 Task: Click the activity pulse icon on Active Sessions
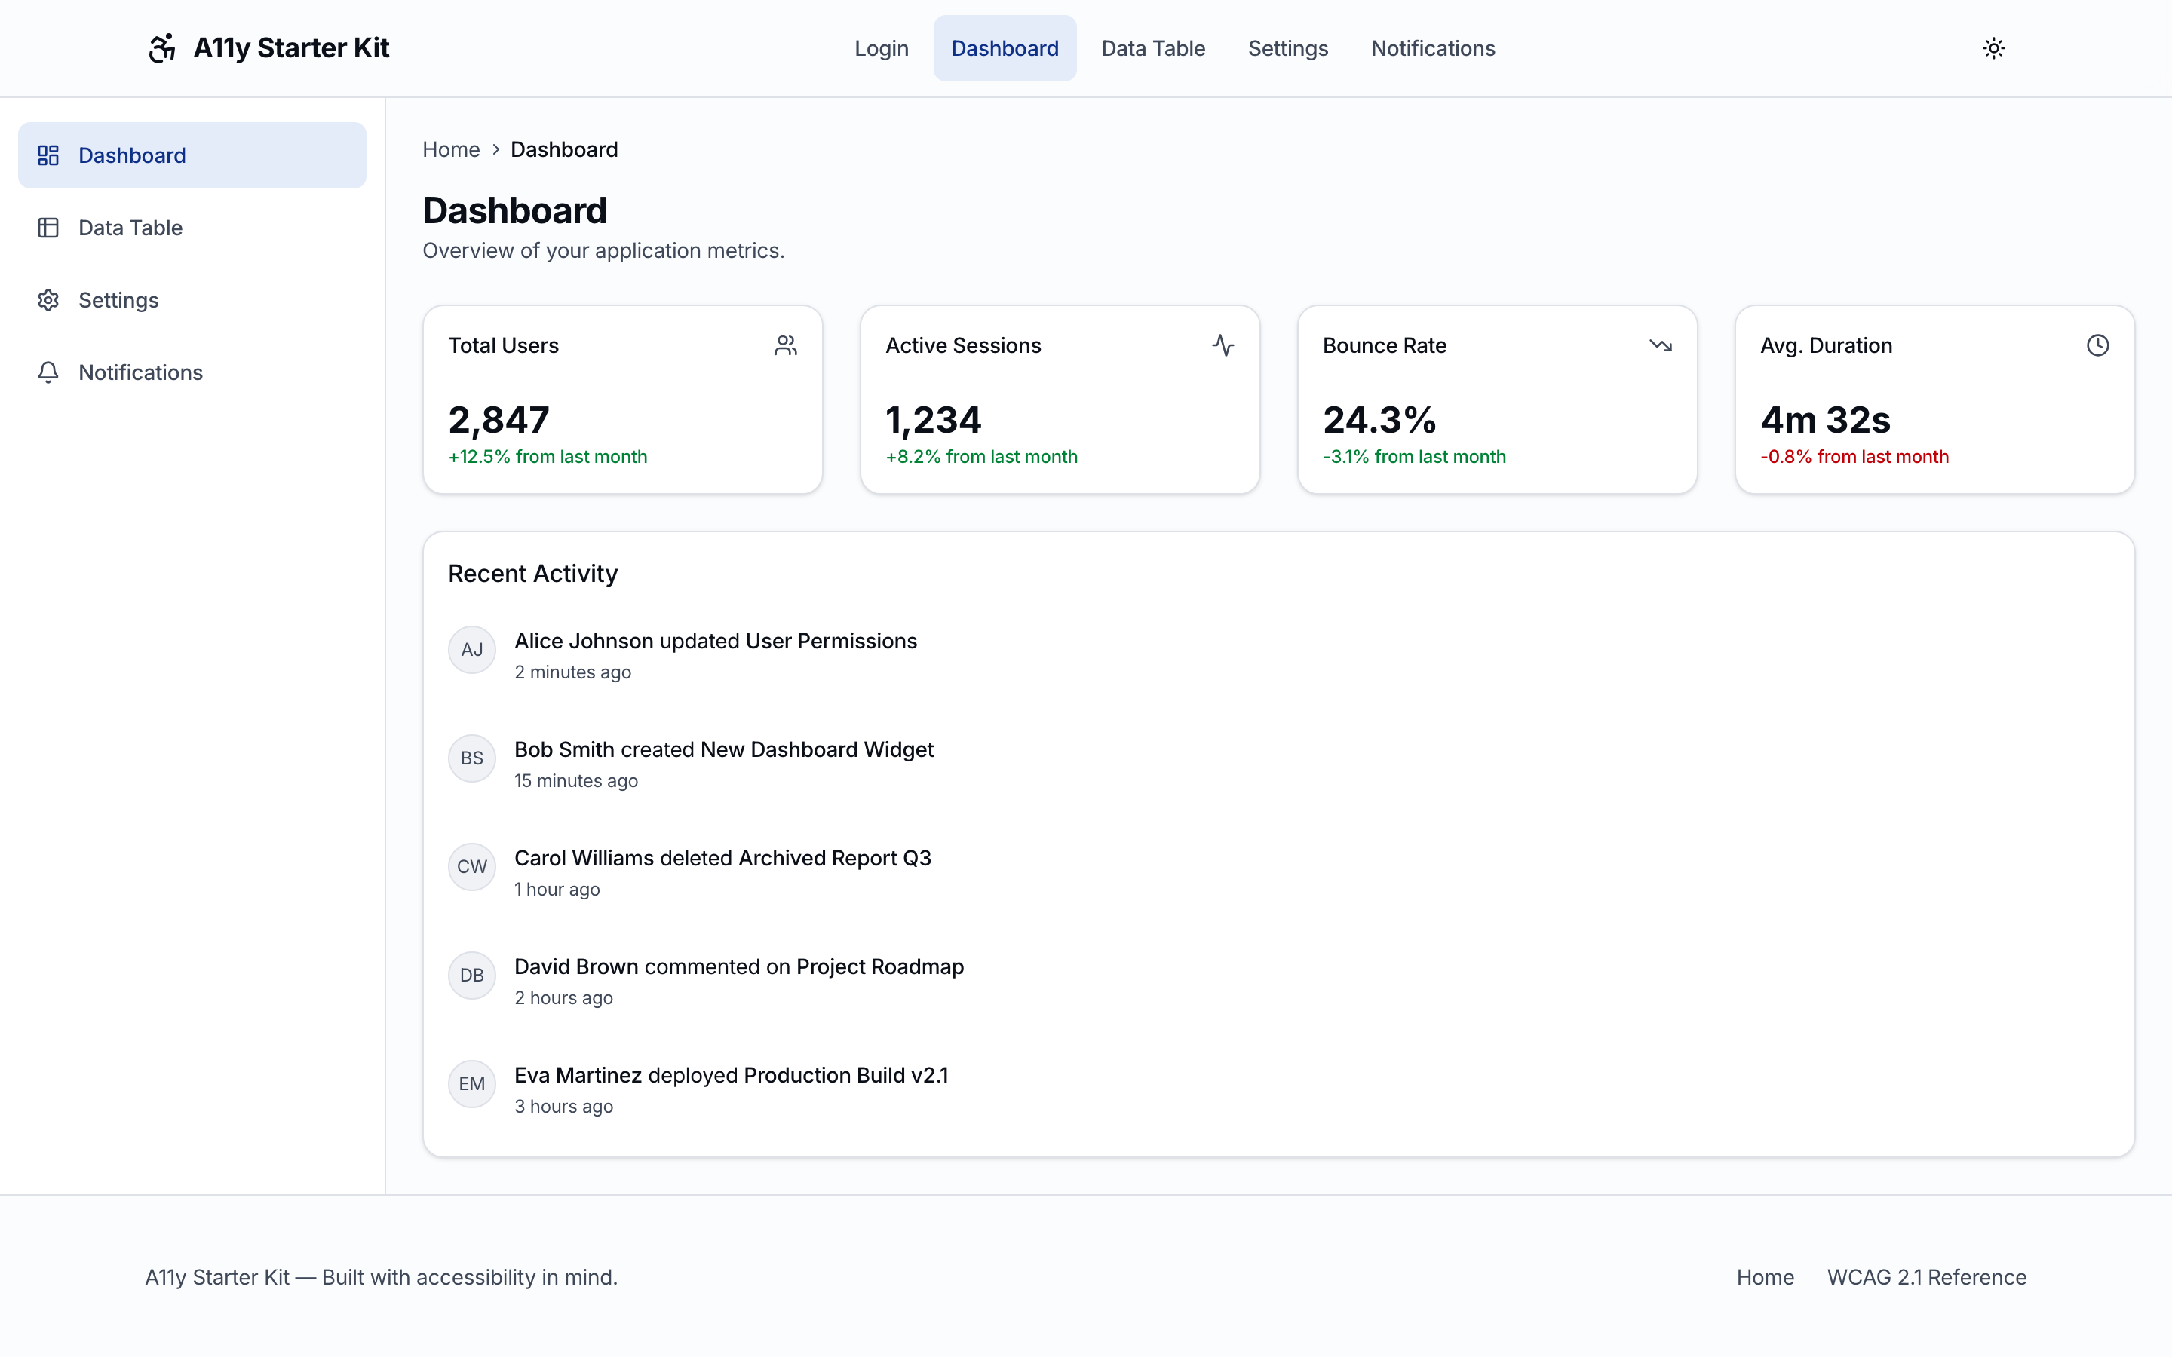point(1223,345)
